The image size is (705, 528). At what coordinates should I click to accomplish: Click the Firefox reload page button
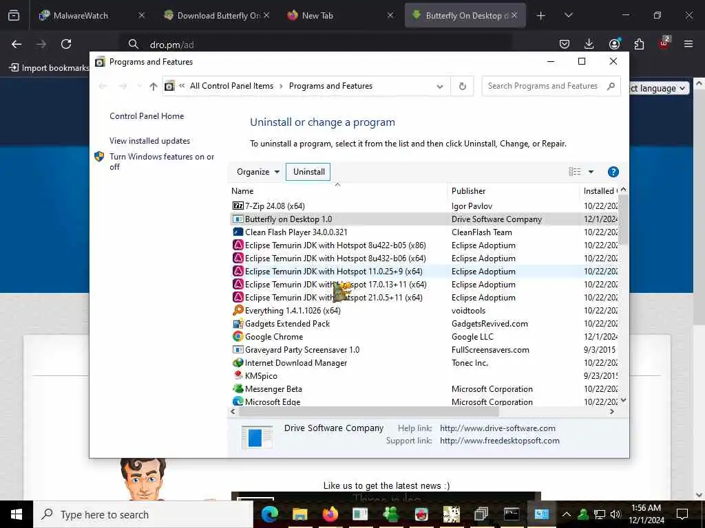tap(66, 44)
